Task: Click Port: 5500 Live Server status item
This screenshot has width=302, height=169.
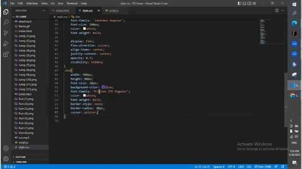Action: tap(263, 167)
